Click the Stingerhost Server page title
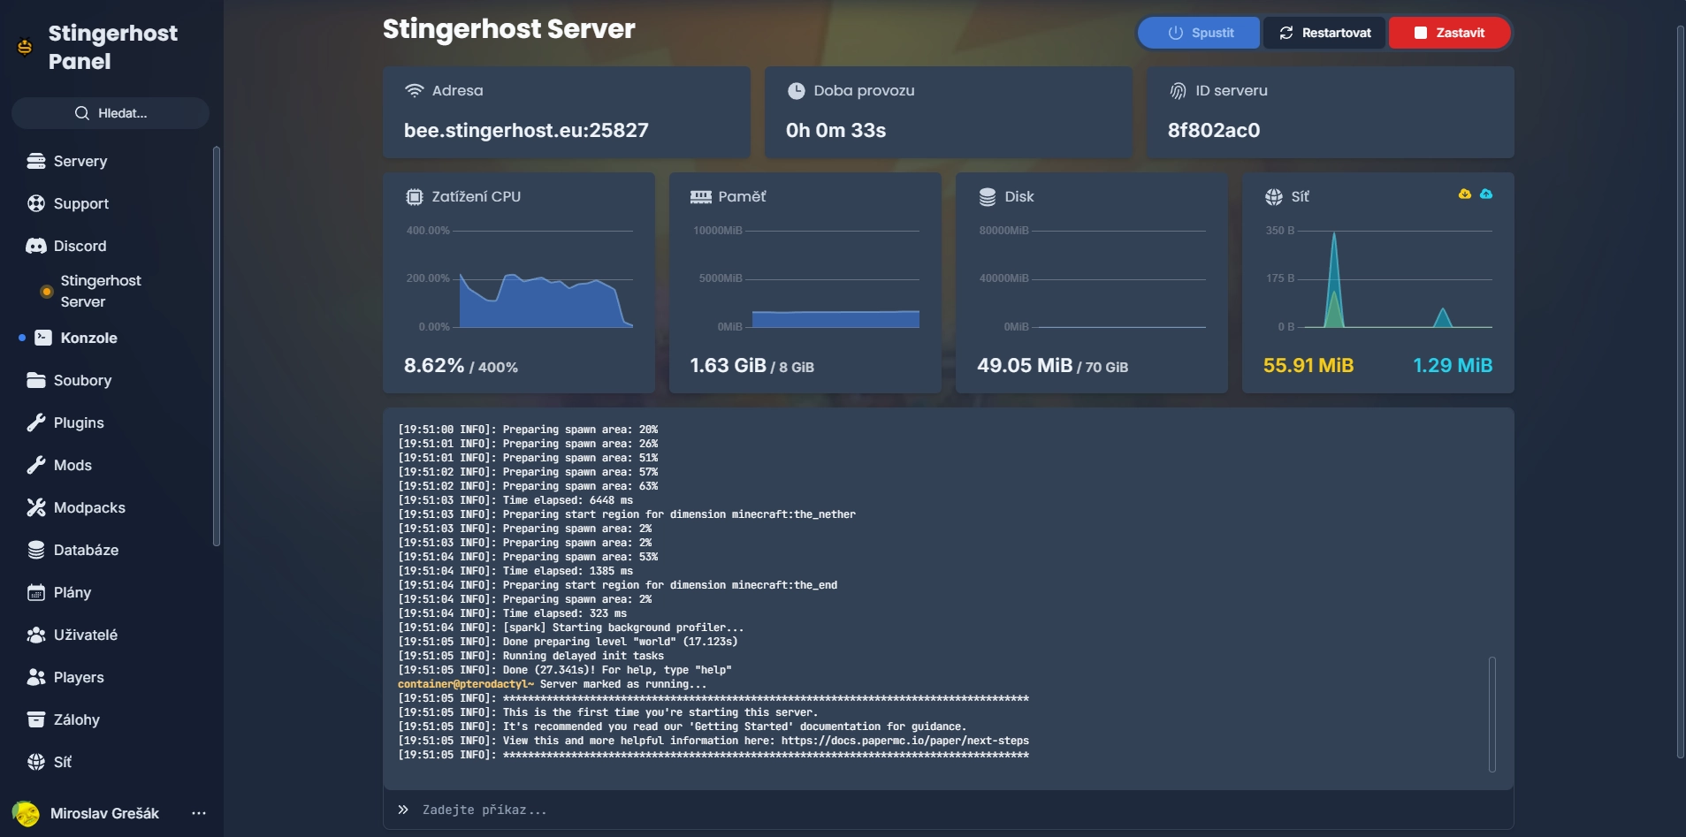Image resolution: width=1686 pixels, height=837 pixels. (x=509, y=29)
